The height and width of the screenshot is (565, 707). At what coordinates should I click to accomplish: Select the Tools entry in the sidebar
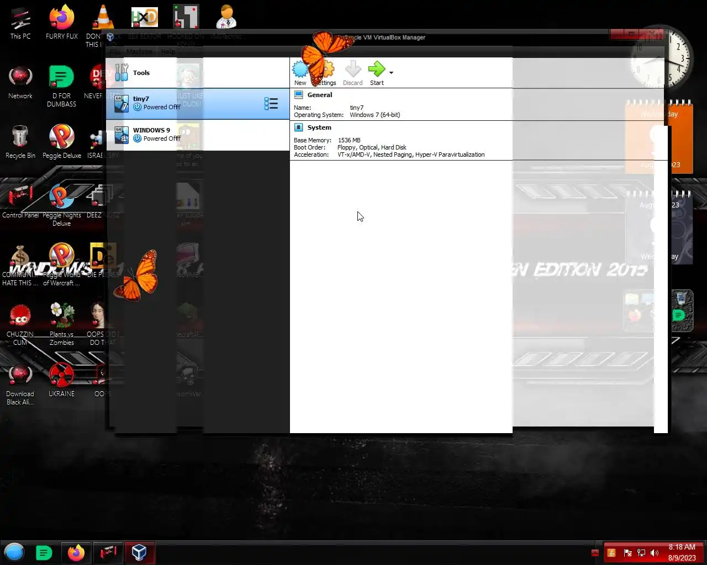(198, 73)
